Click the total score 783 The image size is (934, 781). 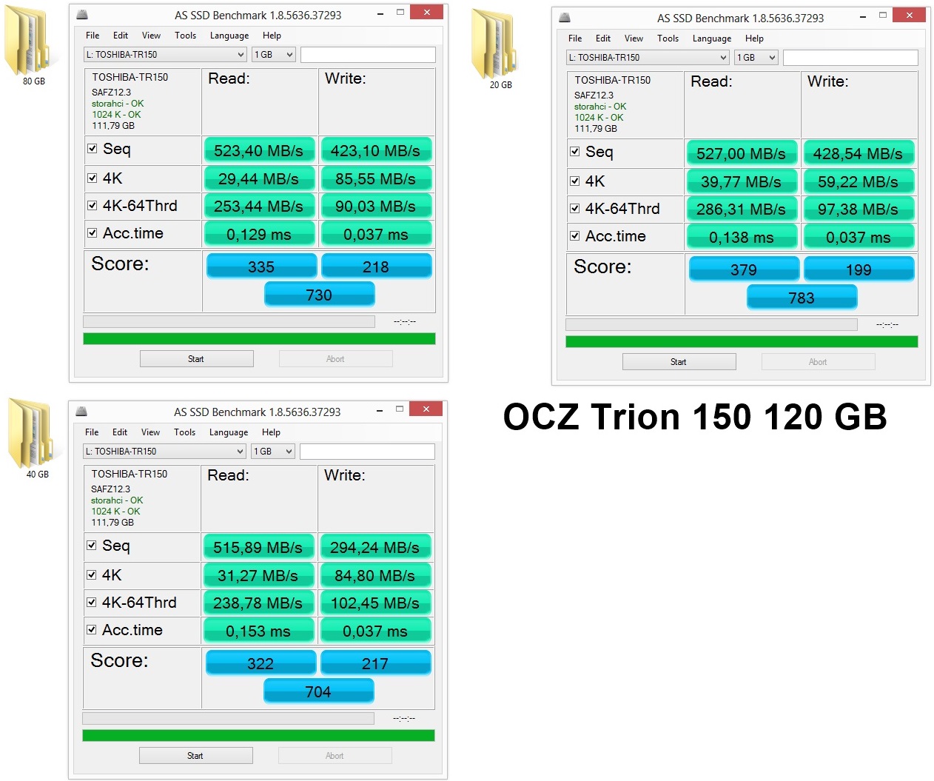tap(802, 298)
